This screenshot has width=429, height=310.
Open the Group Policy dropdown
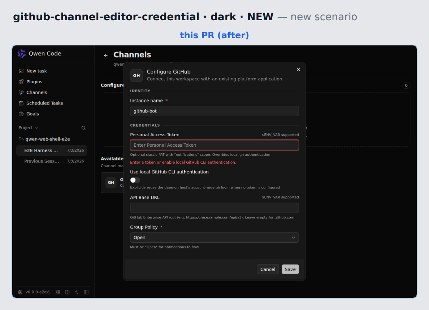click(214, 238)
